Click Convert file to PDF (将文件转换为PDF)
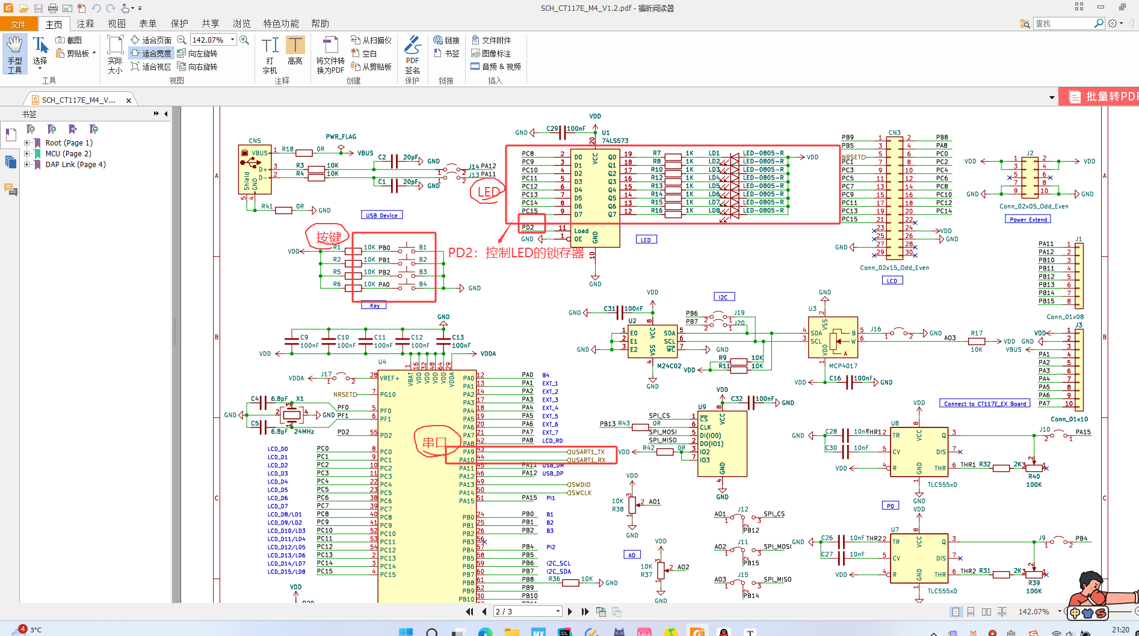This screenshot has height=636, width=1139. pyautogui.click(x=330, y=54)
